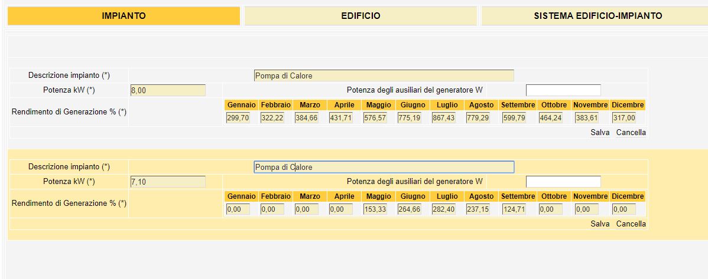Click Dicembre field containing 317,00
The height and width of the screenshot is (279, 708).
pyautogui.click(x=624, y=118)
